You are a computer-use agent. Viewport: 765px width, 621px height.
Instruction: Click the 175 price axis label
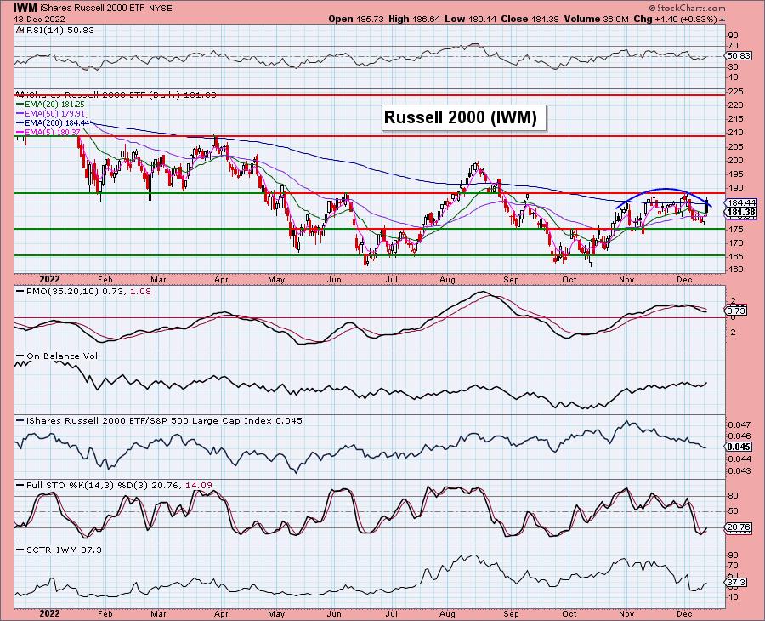(x=736, y=230)
